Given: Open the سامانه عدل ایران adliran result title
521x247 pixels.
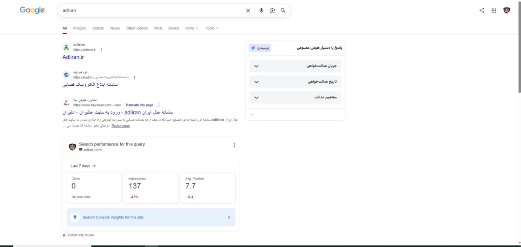Looking at the screenshot, I should click(x=118, y=112).
